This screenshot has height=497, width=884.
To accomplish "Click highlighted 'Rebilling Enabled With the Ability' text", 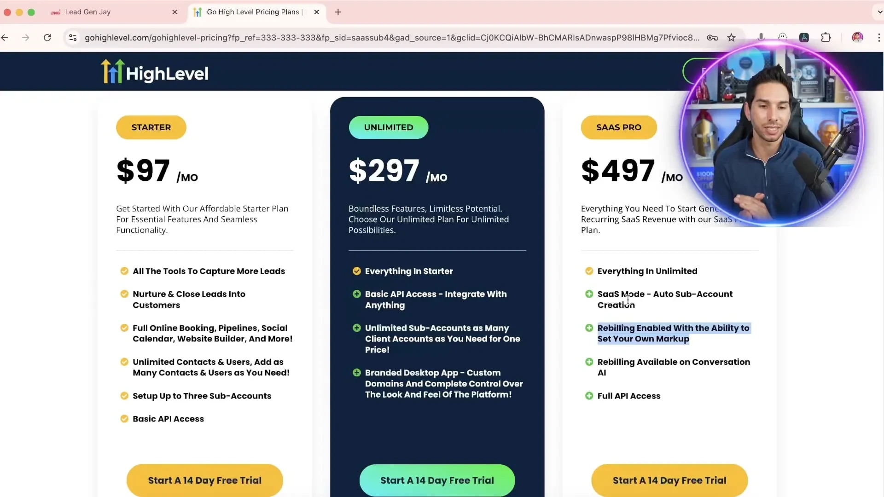I will [x=674, y=333].
